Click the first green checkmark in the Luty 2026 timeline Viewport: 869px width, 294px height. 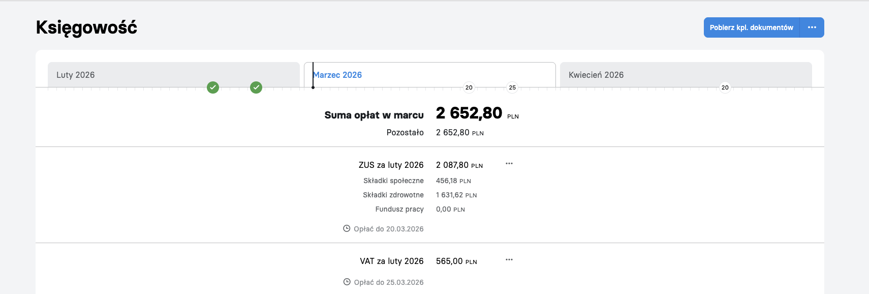click(x=213, y=87)
